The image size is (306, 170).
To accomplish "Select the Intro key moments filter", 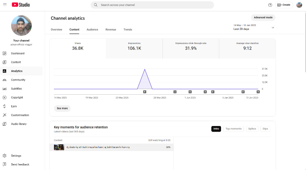I will coord(216,129).
